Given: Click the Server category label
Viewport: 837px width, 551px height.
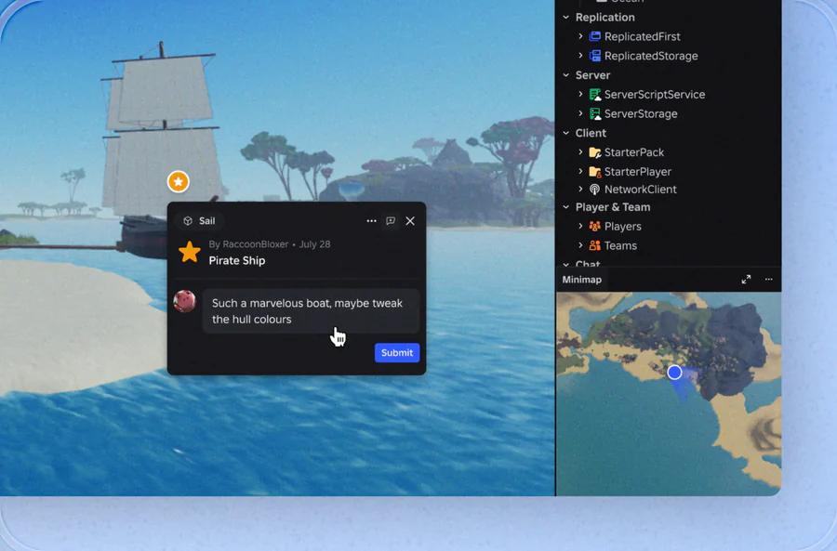Looking at the screenshot, I should [592, 75].
